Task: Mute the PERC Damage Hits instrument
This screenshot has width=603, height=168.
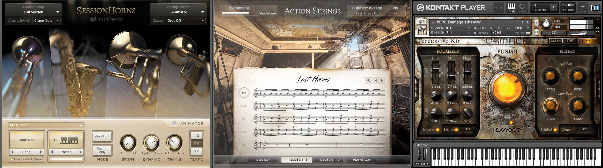Action: click(537, 32)
